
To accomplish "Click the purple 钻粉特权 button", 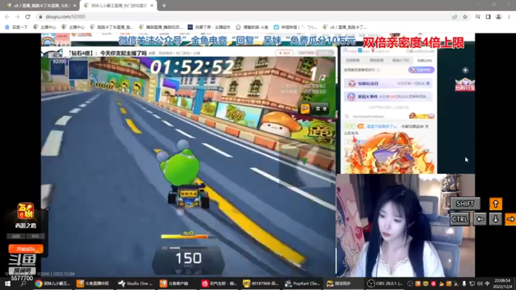I will pyautogui.click(x=421, y=70).
